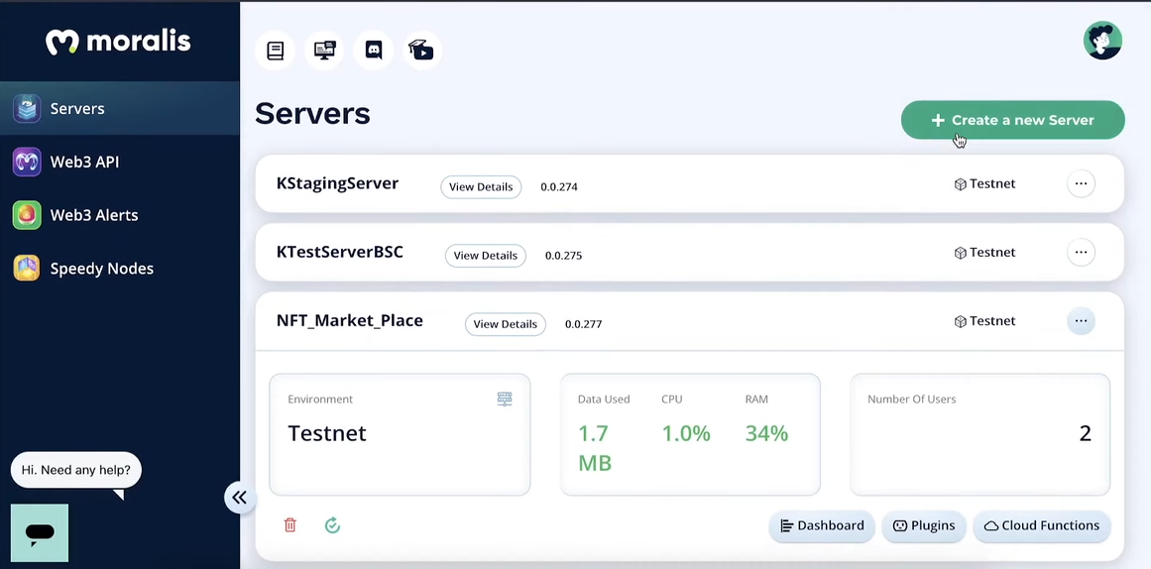Click the Web3 API sidebar icon
The image size is (1151, 569).
click(x=27, y=162)
